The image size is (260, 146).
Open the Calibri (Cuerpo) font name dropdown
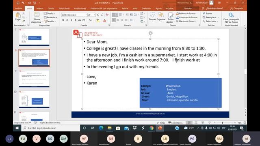coord(86,15)
